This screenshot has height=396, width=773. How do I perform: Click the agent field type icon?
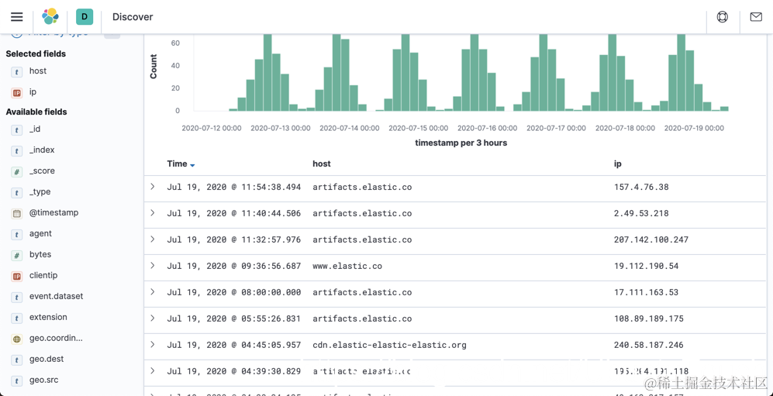click(17, 234)
